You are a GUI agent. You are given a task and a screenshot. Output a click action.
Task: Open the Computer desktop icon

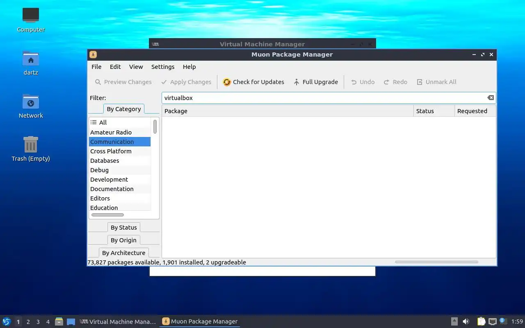[31, 20]
